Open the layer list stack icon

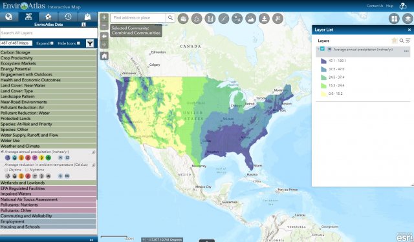[408, 19]
